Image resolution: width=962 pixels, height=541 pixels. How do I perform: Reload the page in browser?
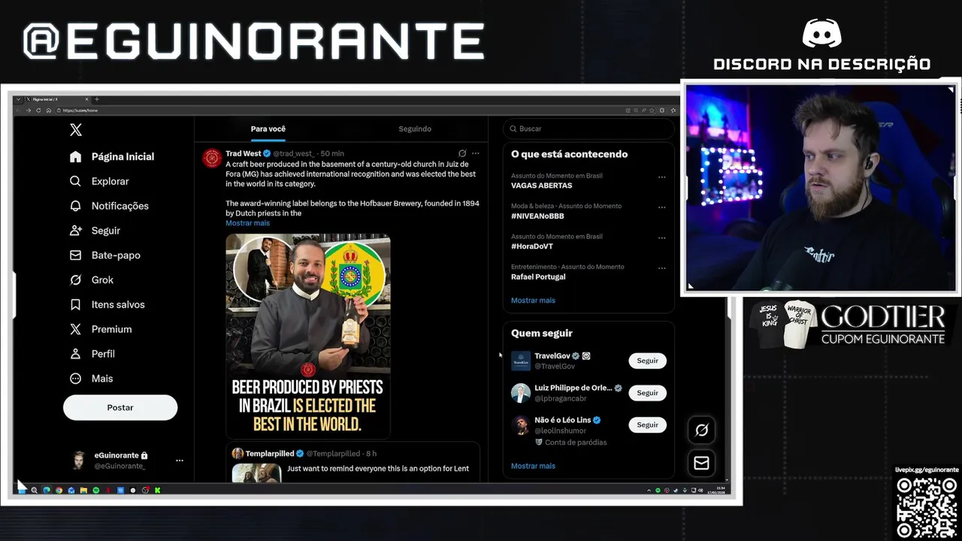38,110
